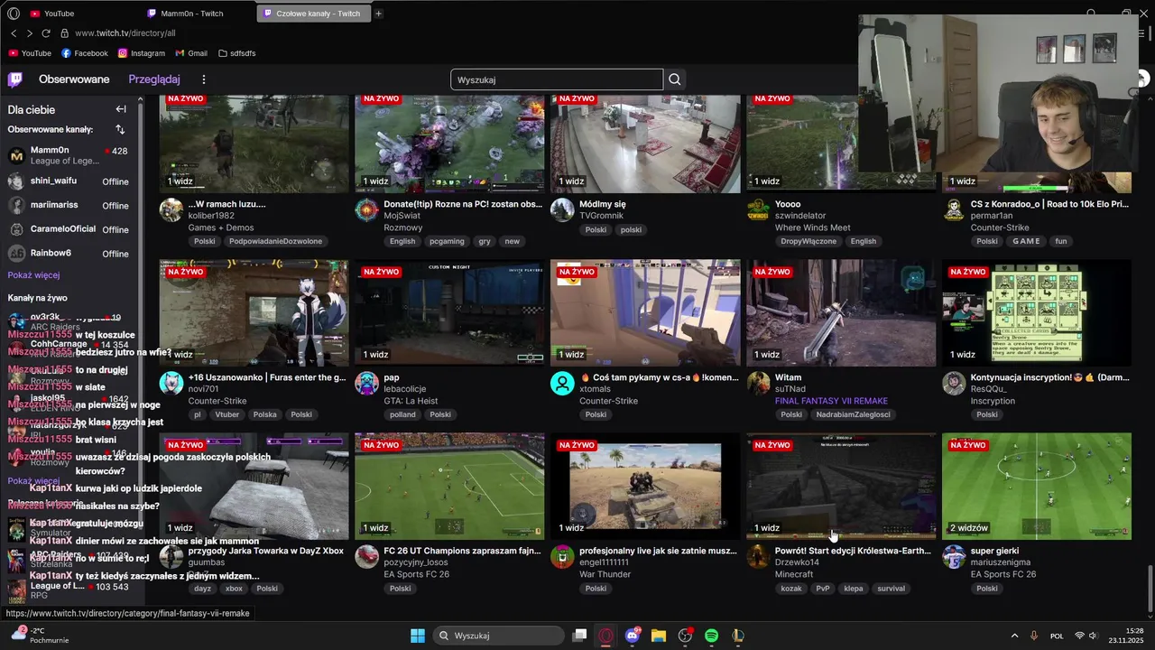The image size is (1155, 650).
Task: Open Przeglądaj in the Twitch navigation
Action: coord(154,79)
